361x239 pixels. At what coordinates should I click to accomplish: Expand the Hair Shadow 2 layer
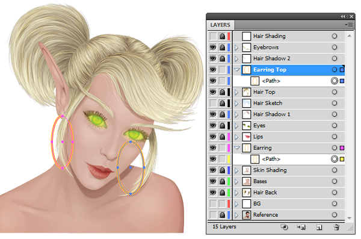[236, 58]
